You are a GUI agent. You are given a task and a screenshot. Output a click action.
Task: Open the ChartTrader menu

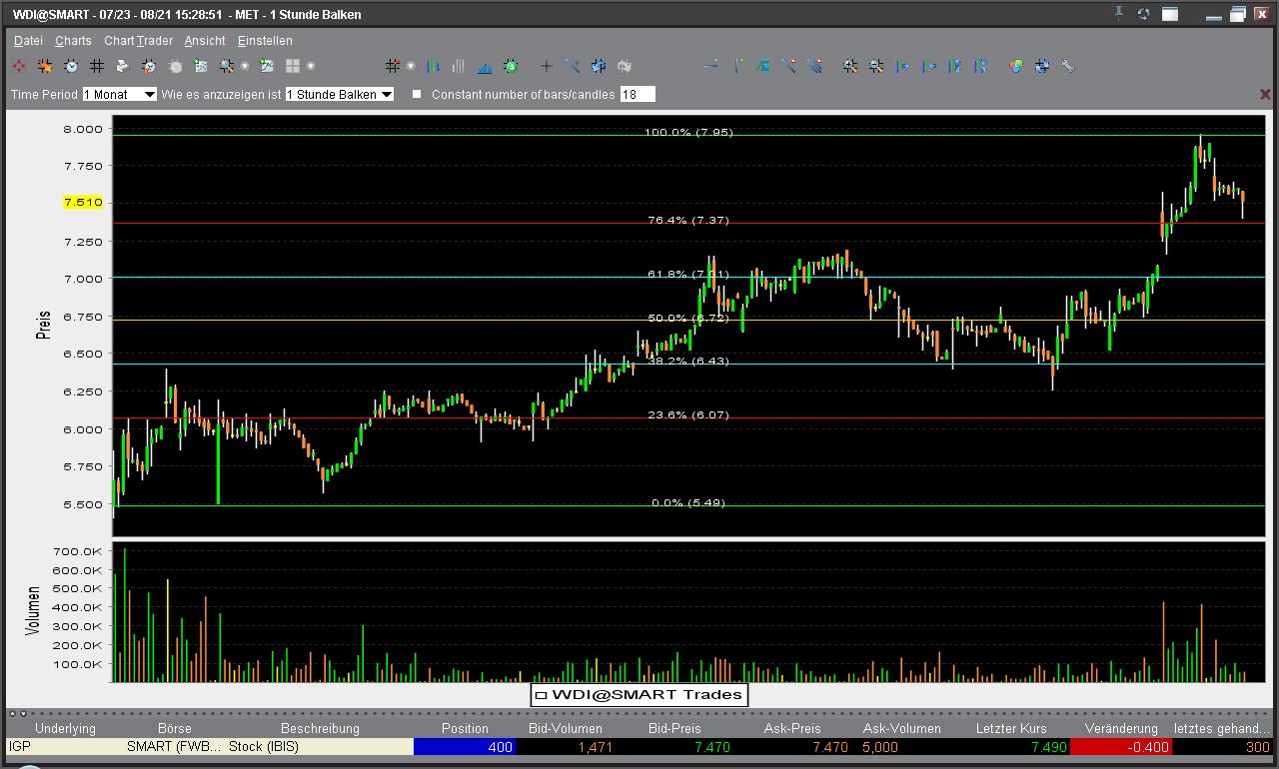coord(138,41)
